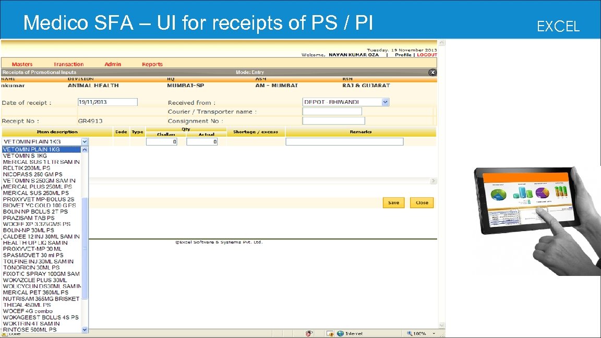Image resolution: width=601 pixels, height=338 pixels.
Task: Open the Item description dropdown
Action: 84,141
